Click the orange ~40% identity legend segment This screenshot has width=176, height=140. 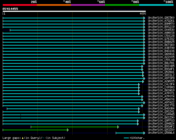click(x=54, y=5)
